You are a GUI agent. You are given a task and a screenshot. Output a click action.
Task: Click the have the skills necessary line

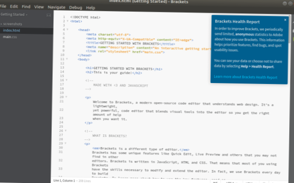(186, 171)
